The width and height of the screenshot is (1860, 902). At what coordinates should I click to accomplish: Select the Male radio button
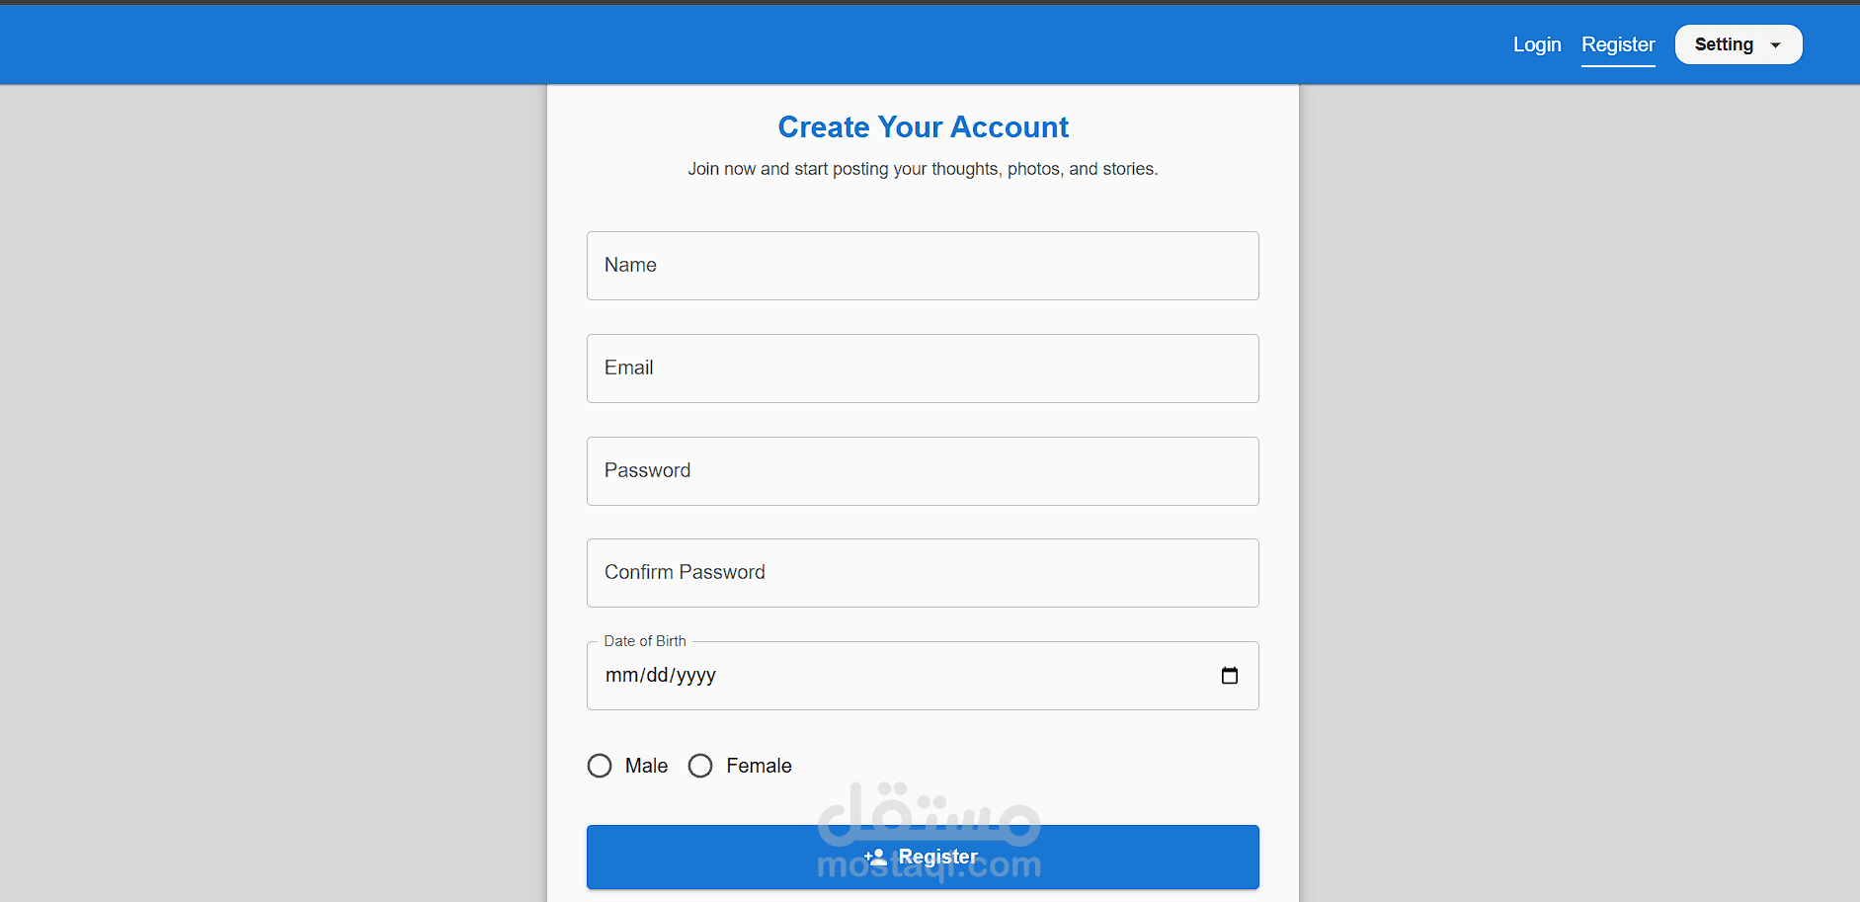coord(600,766)
